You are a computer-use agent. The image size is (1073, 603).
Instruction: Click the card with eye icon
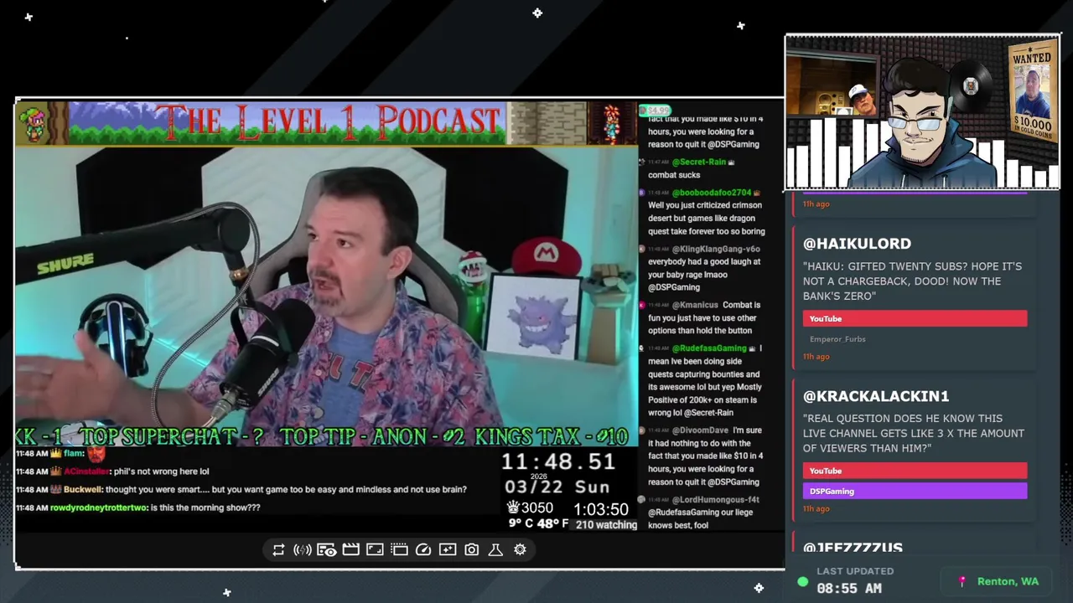point(327,549)
